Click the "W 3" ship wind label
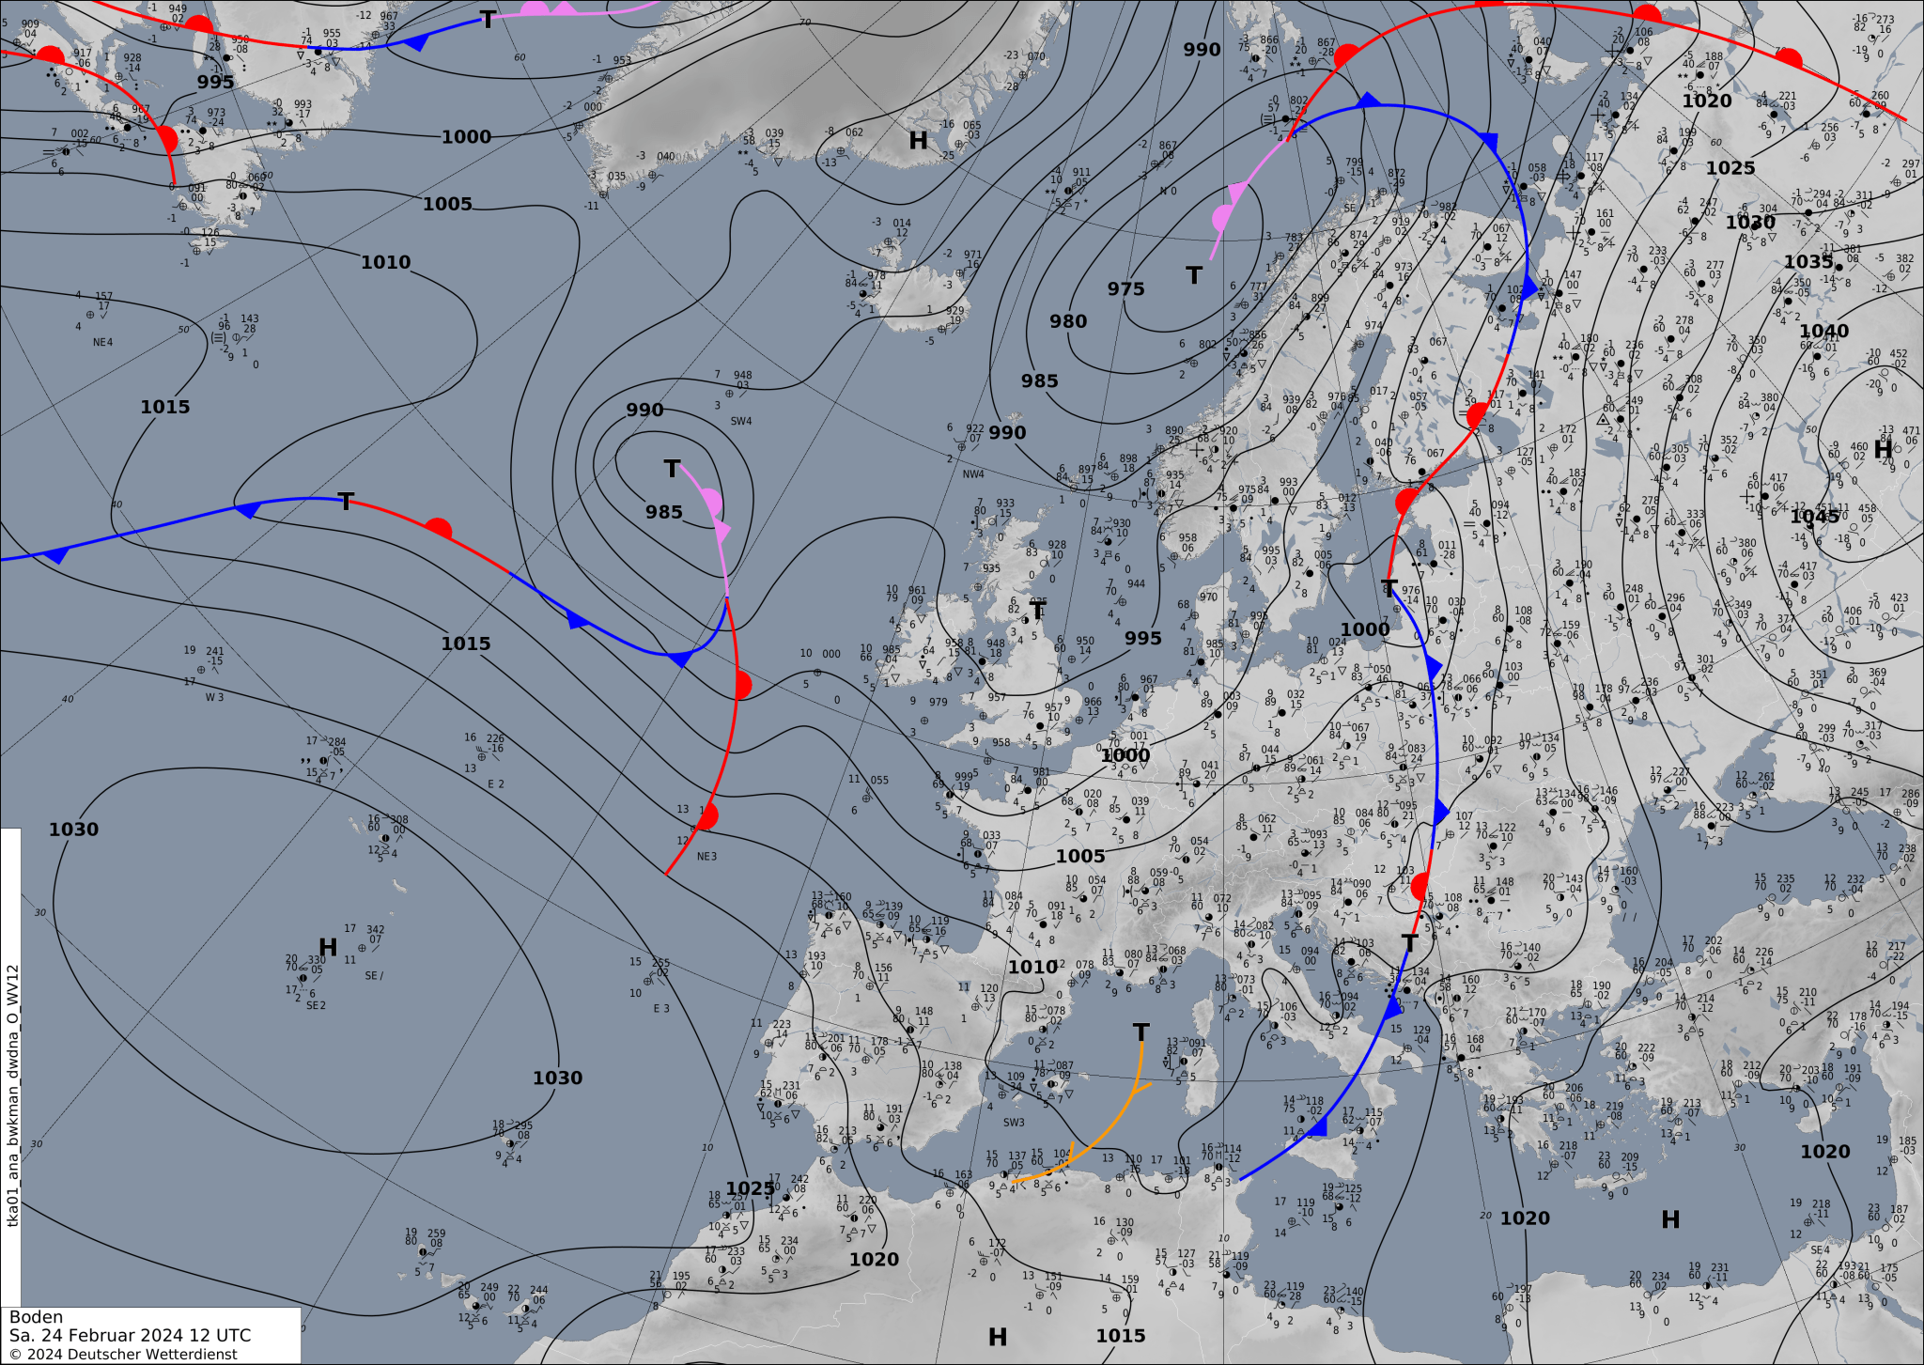This screenshot has width=1924, height=1365. pyautogui.click(x=214, y=698)
